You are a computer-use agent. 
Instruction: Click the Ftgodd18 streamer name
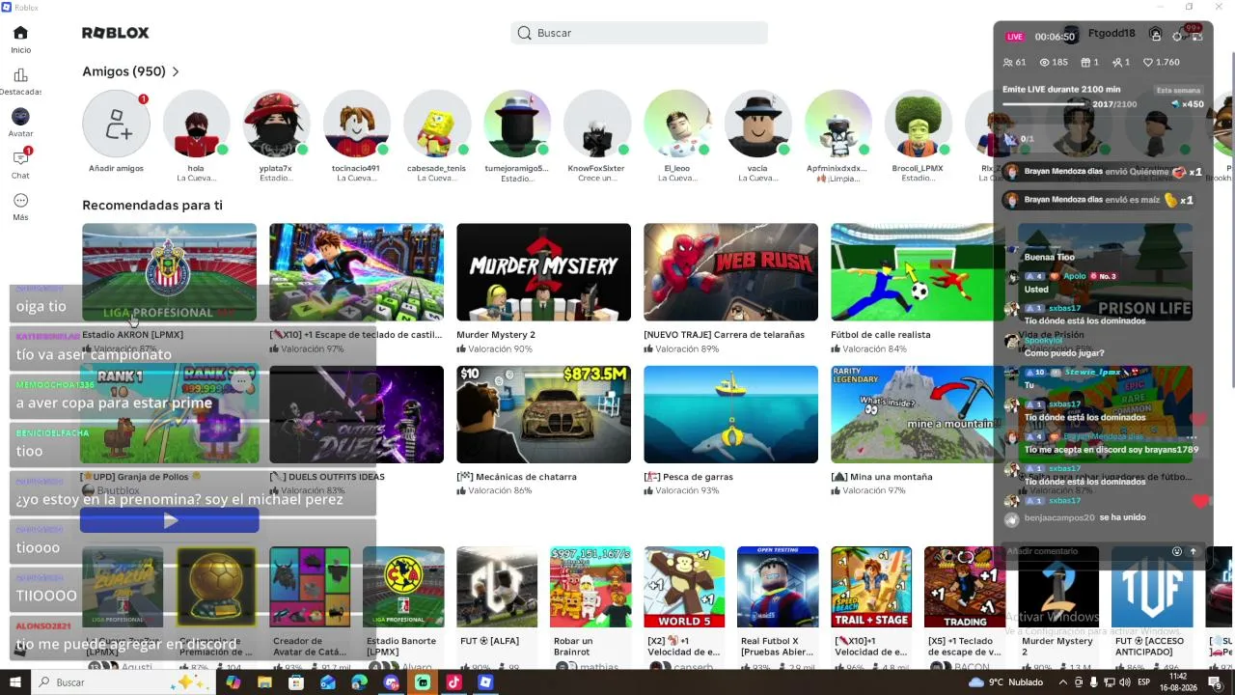[1111, 33]
